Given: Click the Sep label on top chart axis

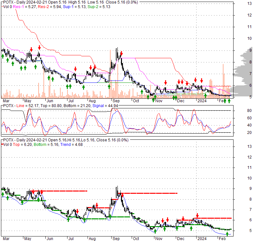Looking at the screenshot, I should pyautogui.click(x=116, y=101).
